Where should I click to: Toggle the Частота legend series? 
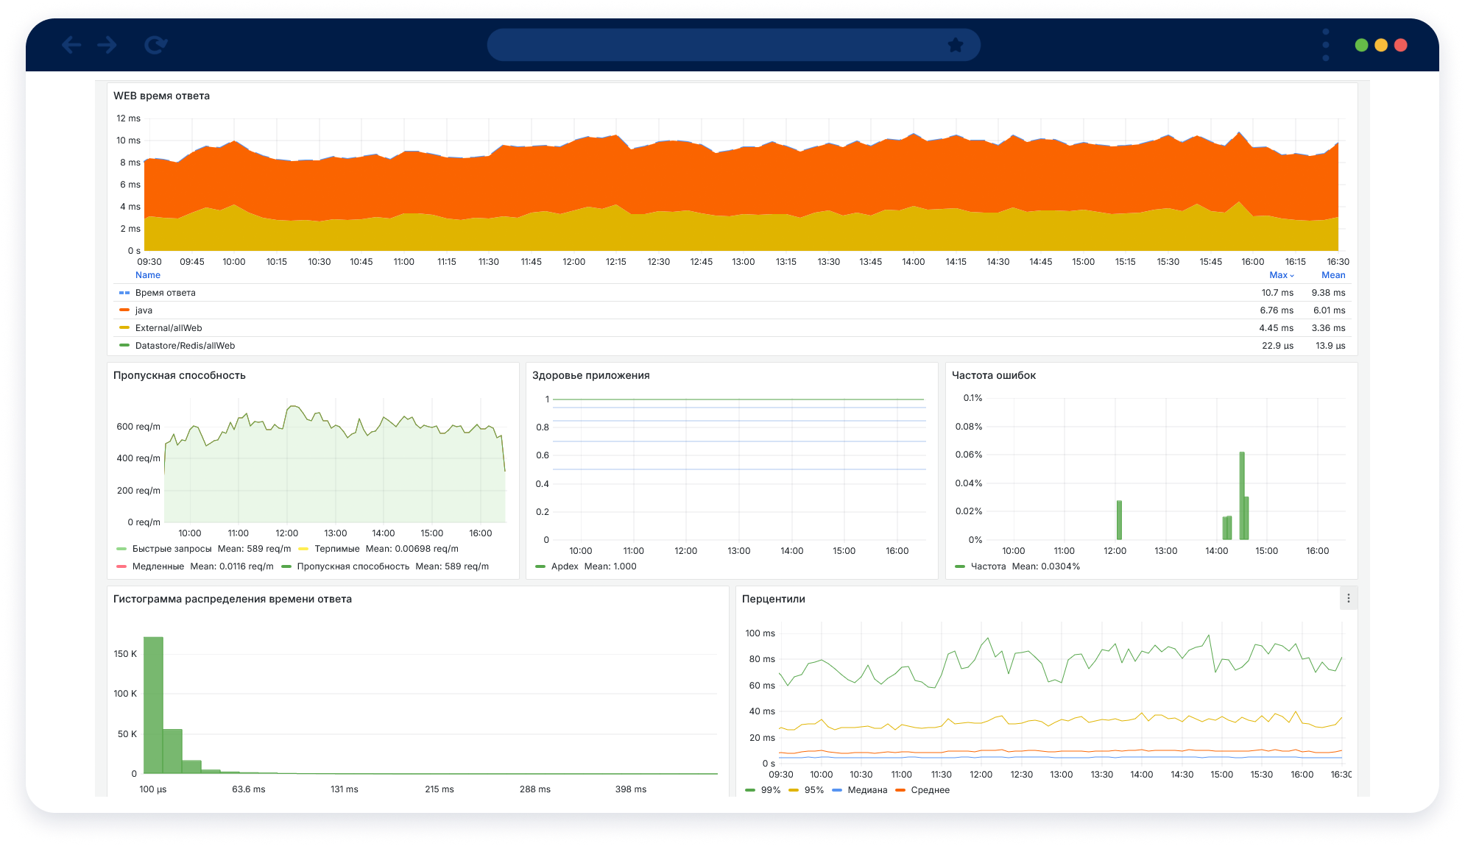[x=988, y=566]
